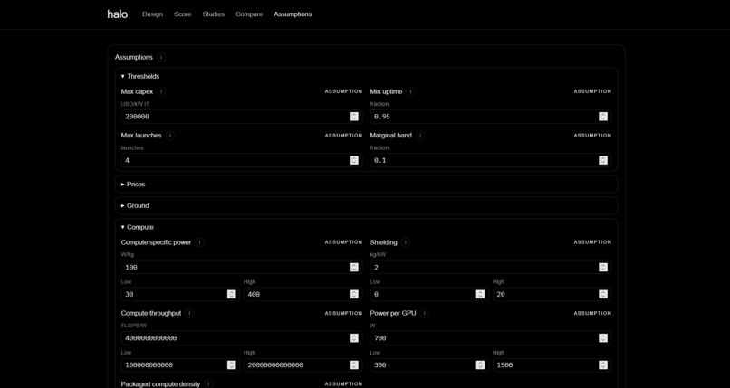Screen dimensions: 730x388
Task: Go to the Compare tab
Action: [249, 14]
